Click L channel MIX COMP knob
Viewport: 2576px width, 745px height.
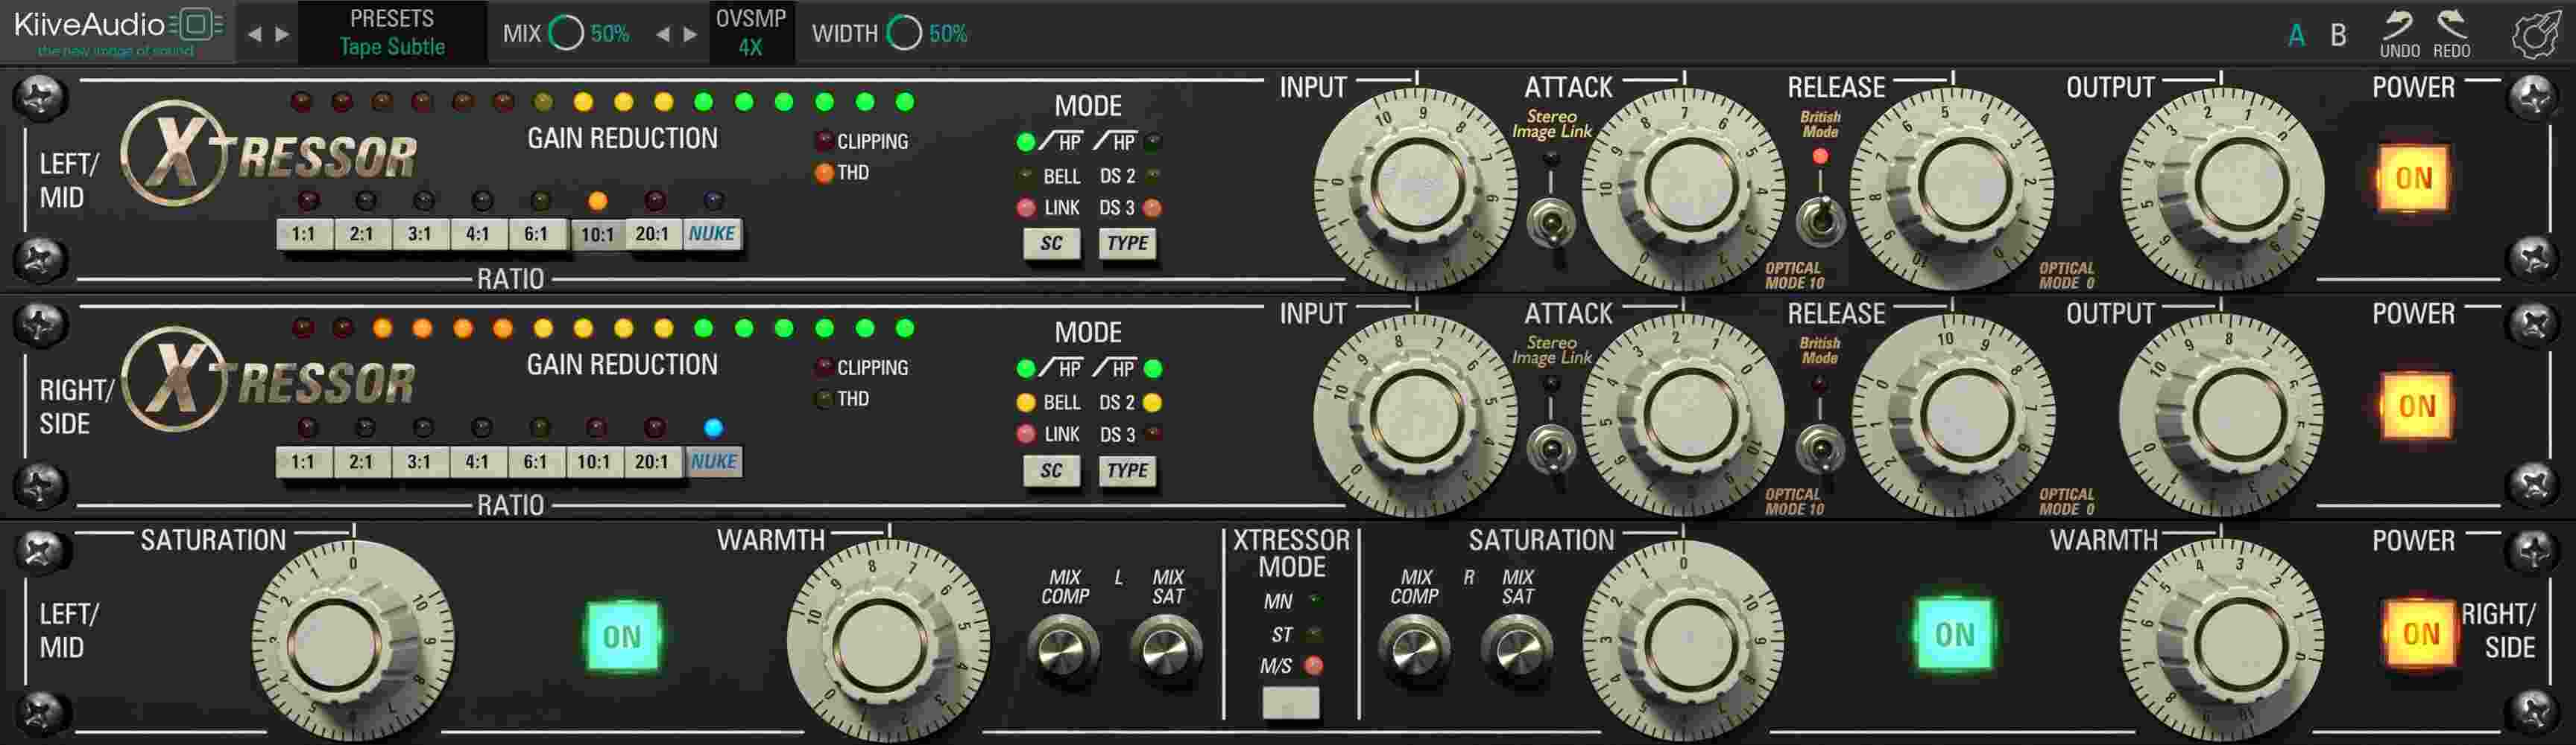1063,649
